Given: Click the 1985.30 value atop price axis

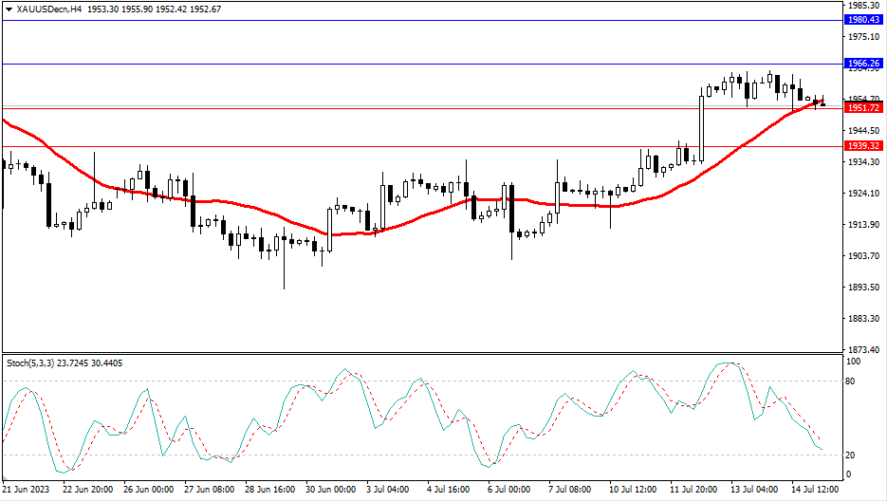Looking at the screenshot, I should tap(862, 6).
